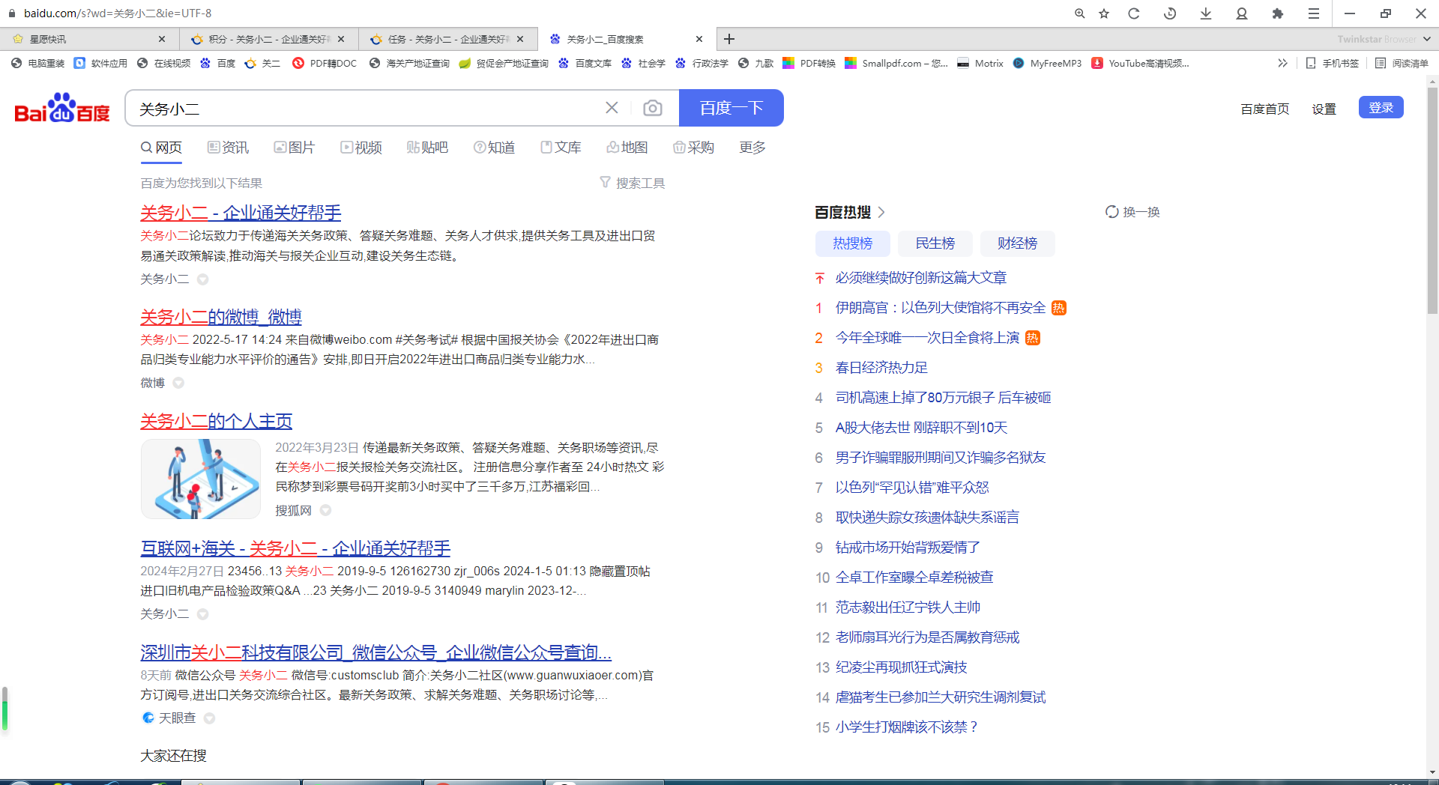Open result 关务小二 - 企业通关好帮手

pos(241,213)
